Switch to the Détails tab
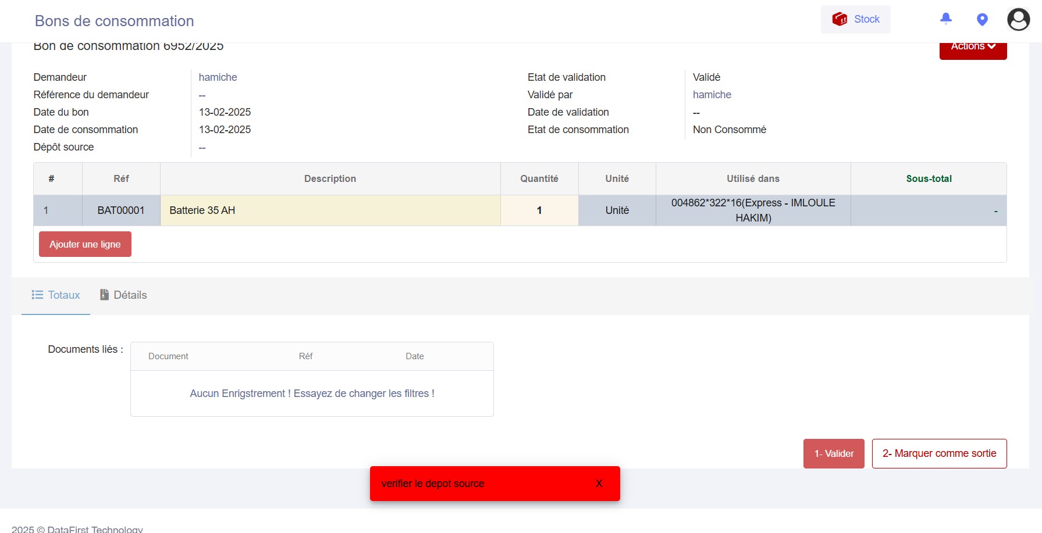Image resolution: width=1042 pixels, height=533 pixels. tap(123, 295)
